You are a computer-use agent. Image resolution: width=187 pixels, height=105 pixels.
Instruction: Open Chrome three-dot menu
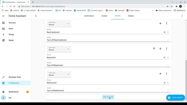184,6
